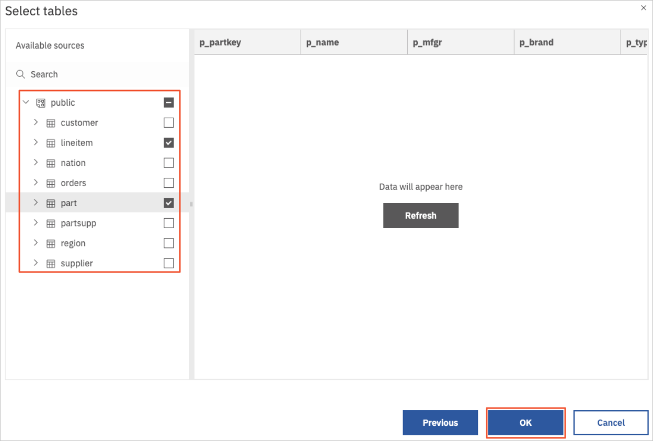The image size is (653, 441).
Task: Collapse the public schema tree
Action: click(x=26, y=103)
